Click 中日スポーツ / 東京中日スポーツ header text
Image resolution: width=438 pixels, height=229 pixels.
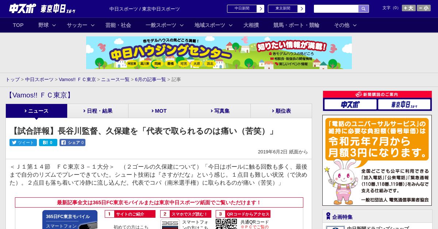(145, 9)
